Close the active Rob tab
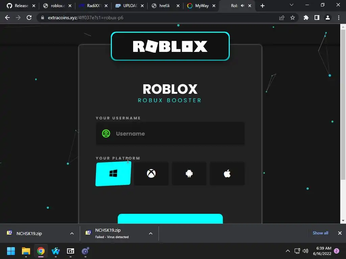This screenshot has height=259, width=346. (250, 6)
